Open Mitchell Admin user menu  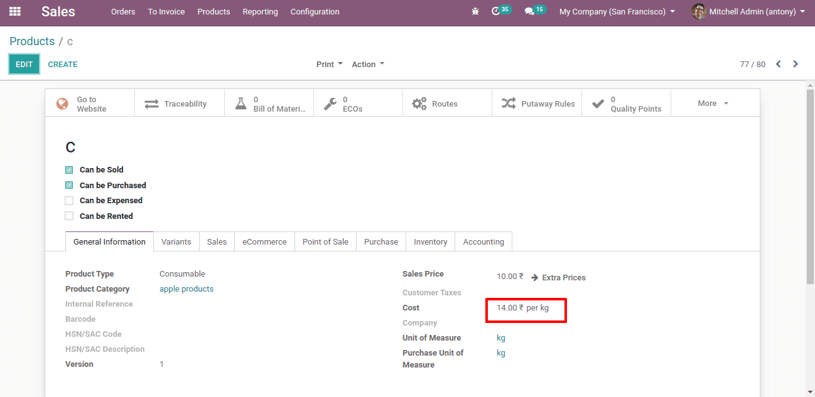[x=748, y=11]
